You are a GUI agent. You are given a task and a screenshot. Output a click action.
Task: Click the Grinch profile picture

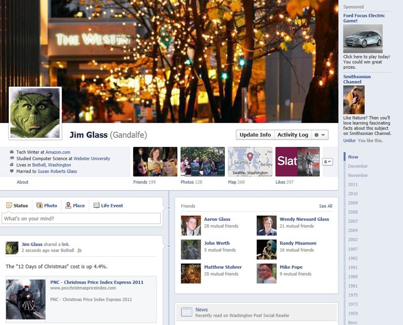point(35,113)
